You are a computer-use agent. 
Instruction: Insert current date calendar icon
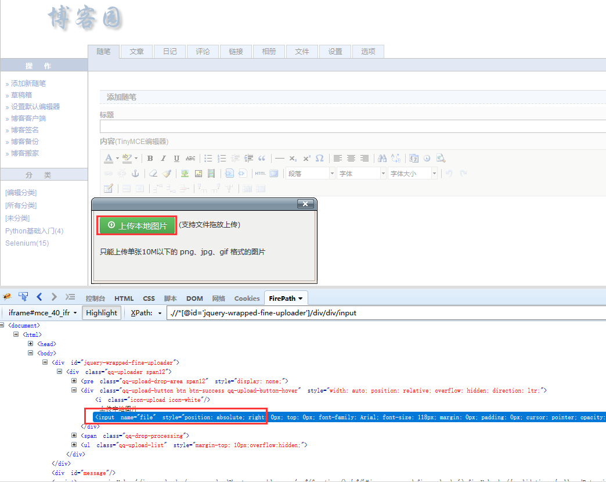click(413, 158)
